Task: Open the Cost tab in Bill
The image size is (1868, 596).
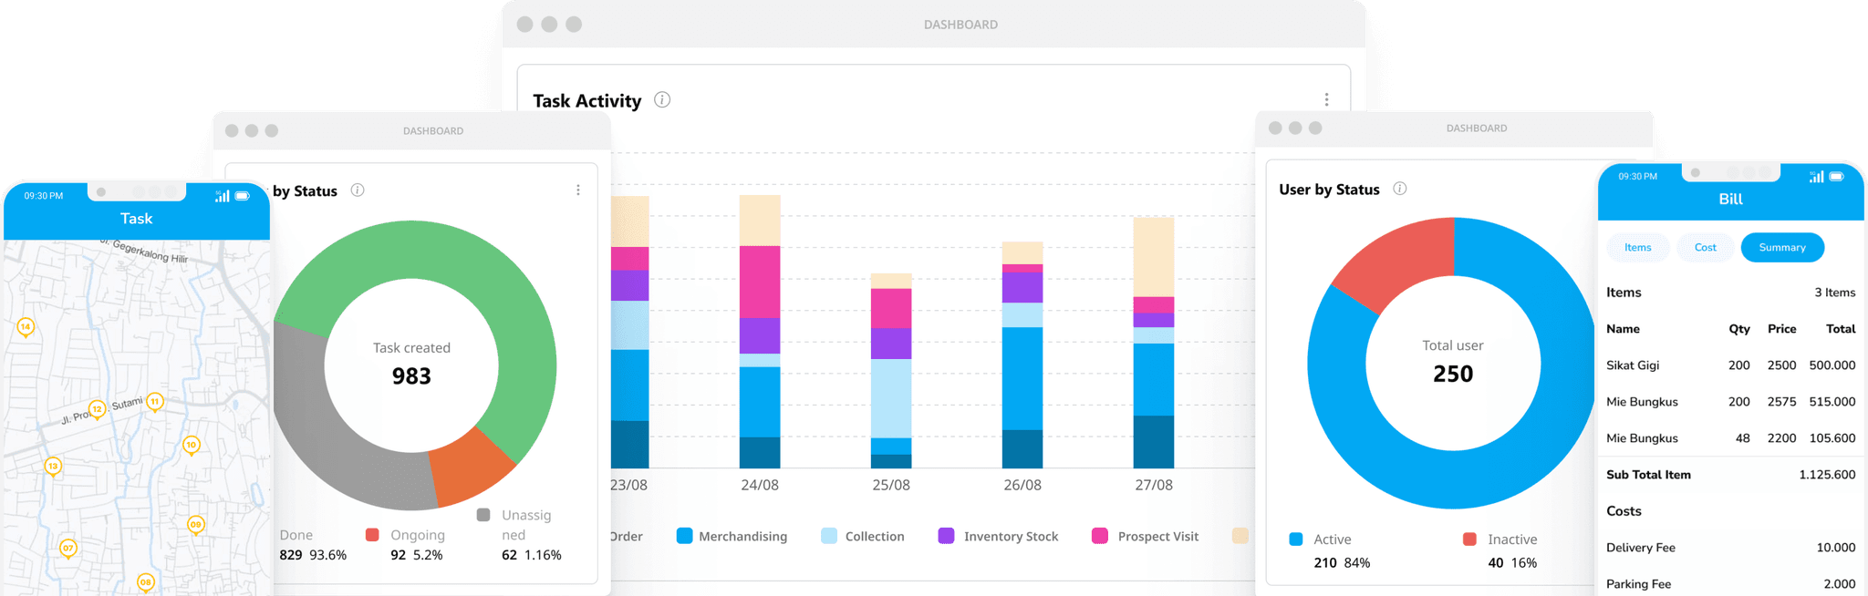Action: [x=1705, y=248]
